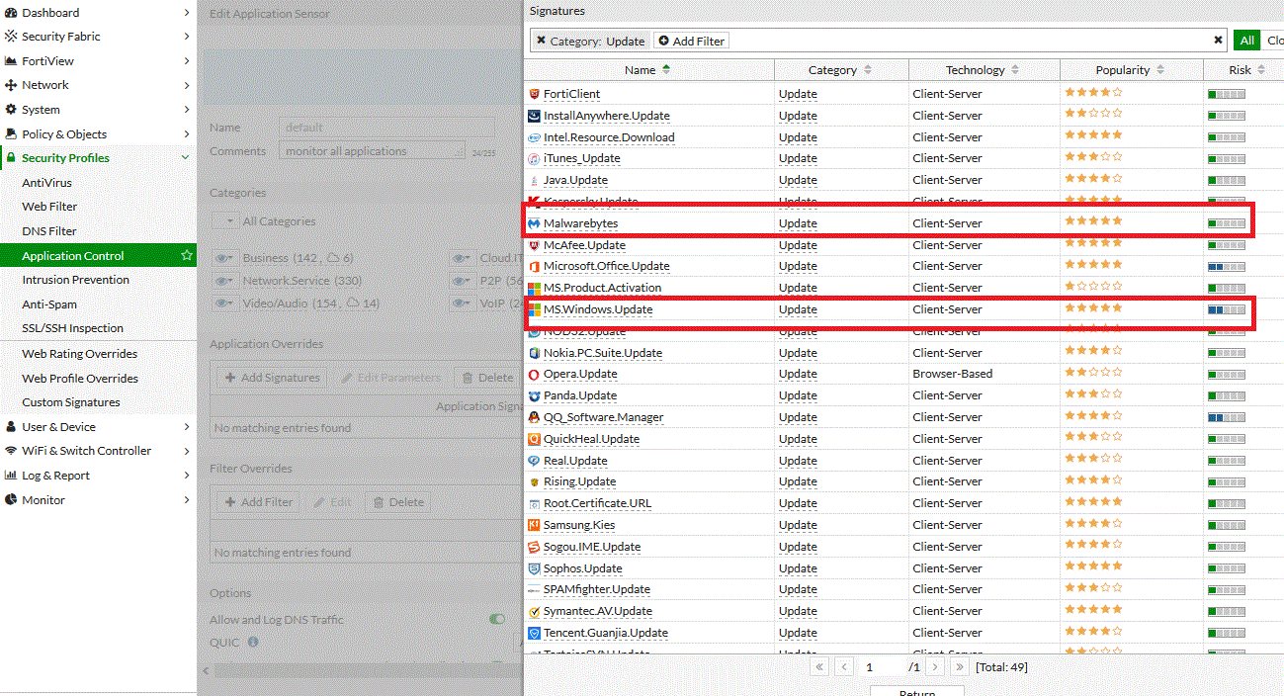The width and height of the screenshot is (1284, 696).
Task: Clear the signature filter search bar
Action: click(x=1218, y=41)
